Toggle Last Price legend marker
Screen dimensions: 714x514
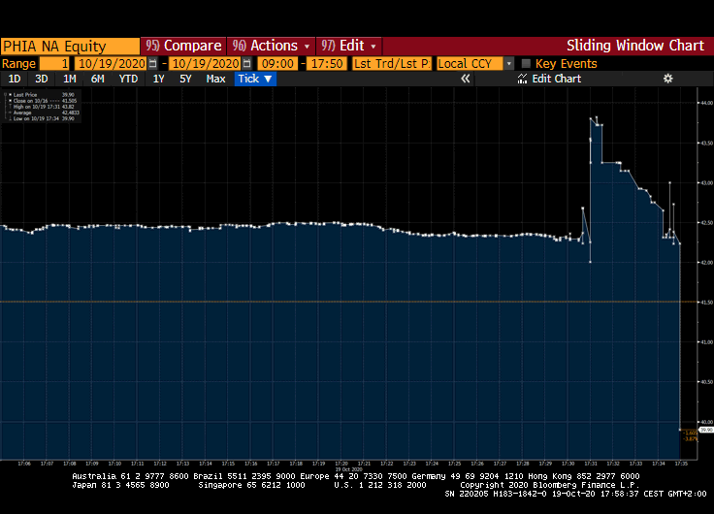pyautogui.click(x=10, y=94)
